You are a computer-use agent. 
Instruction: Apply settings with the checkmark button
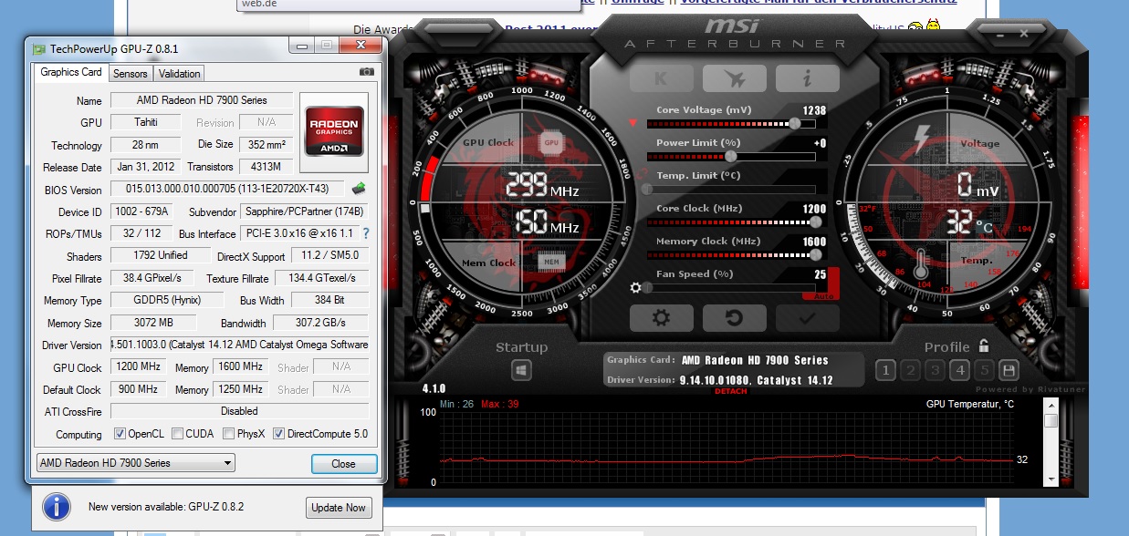pos(807,318)
